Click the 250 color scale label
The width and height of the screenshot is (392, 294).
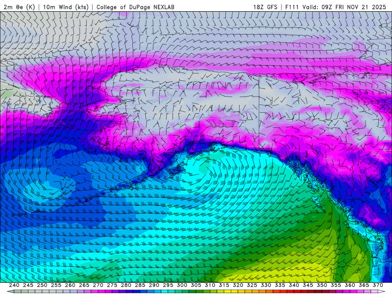coord(42,285)
